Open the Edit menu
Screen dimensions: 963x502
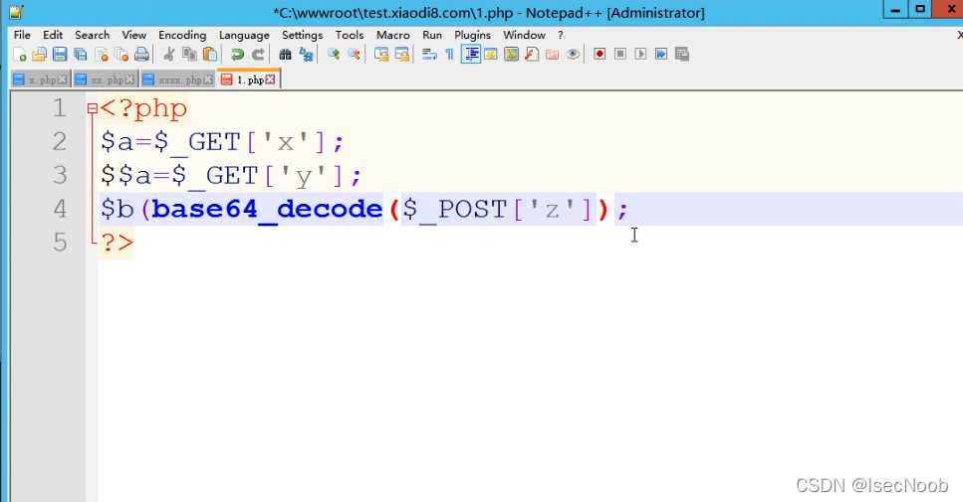[x=53, y=35]
